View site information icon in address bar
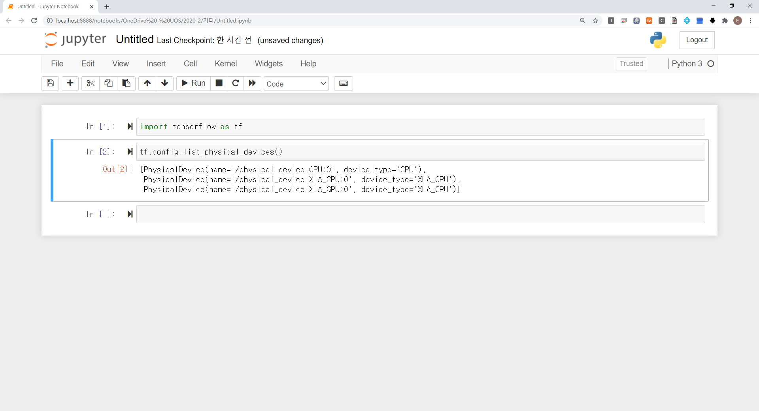Viewport: 759px width, 411px height. tap(50, 21)
